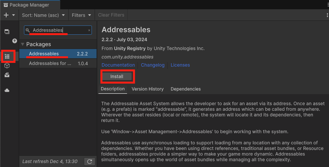This screenshot has height=167, width=329.
Task: Click the refresh package list button
Action: click(x=90, y=162)
